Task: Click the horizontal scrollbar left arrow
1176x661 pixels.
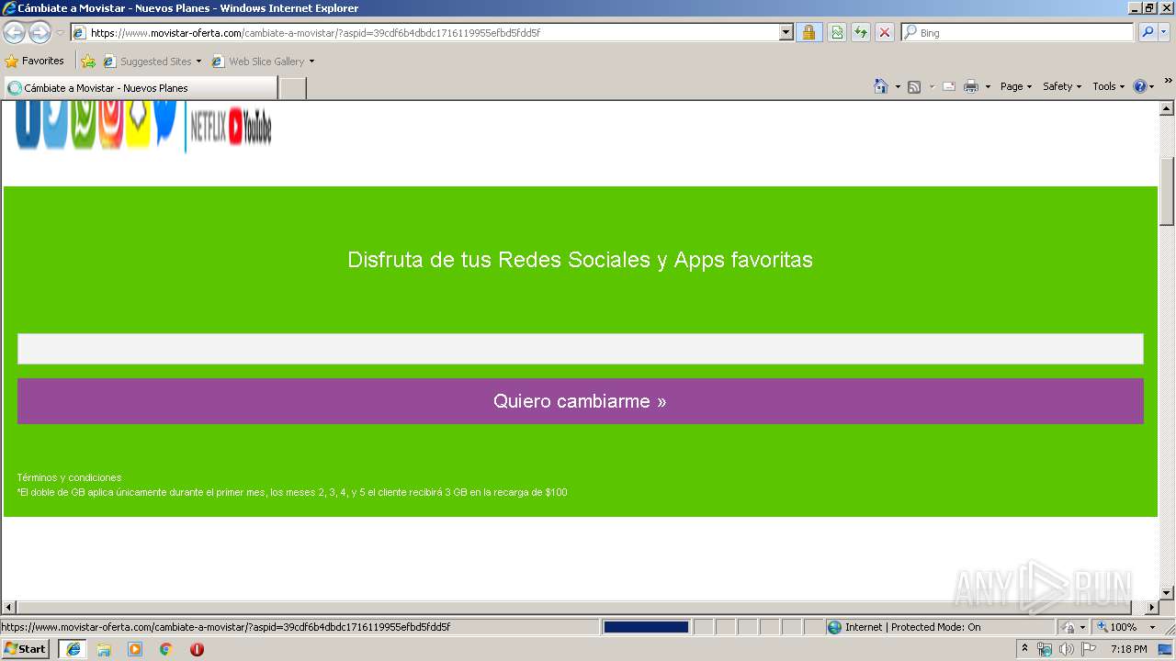Action: [x=9, y=608]
